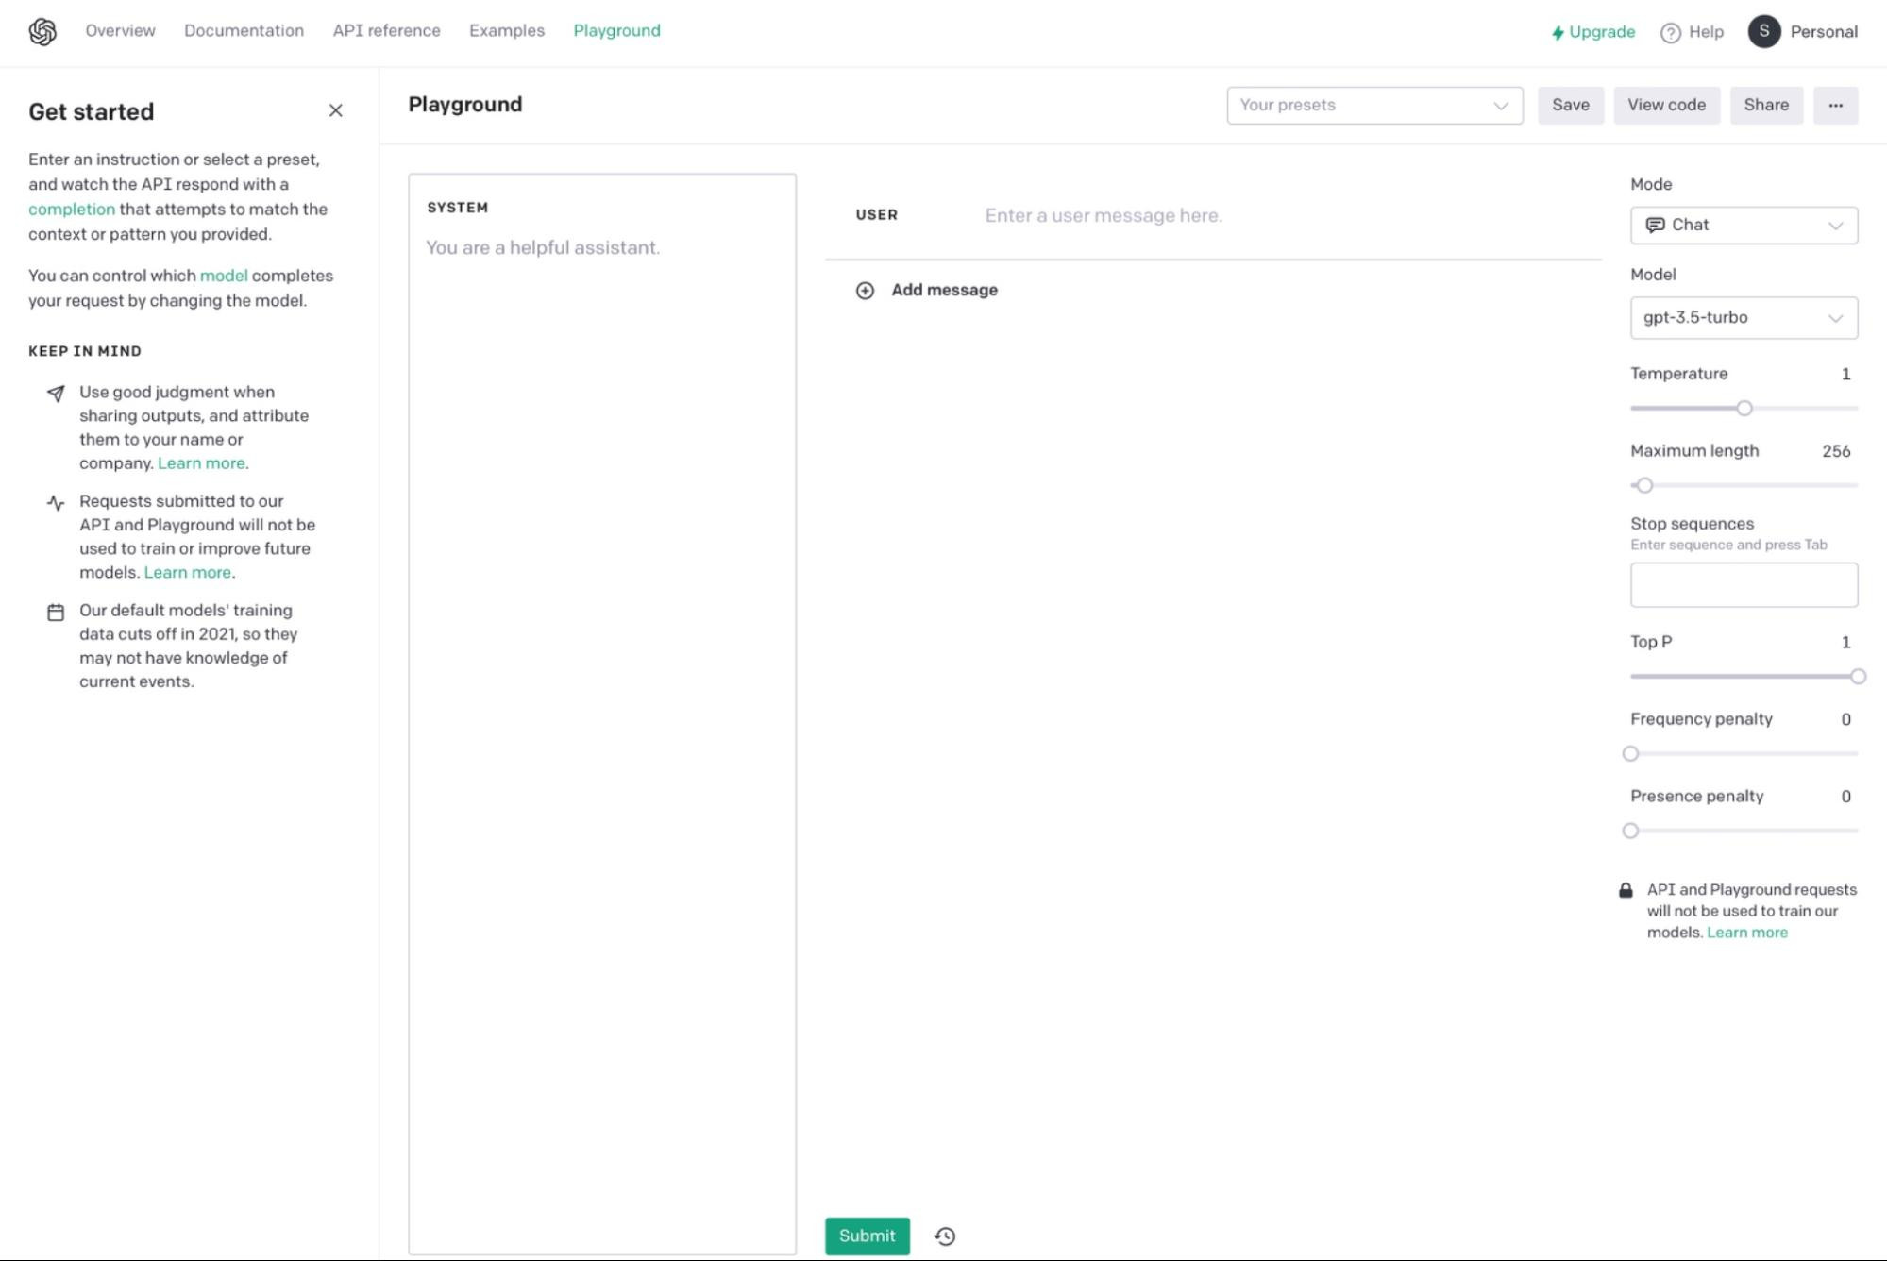
Task: Click the Get started heading
Action: (x=91, y=111)
